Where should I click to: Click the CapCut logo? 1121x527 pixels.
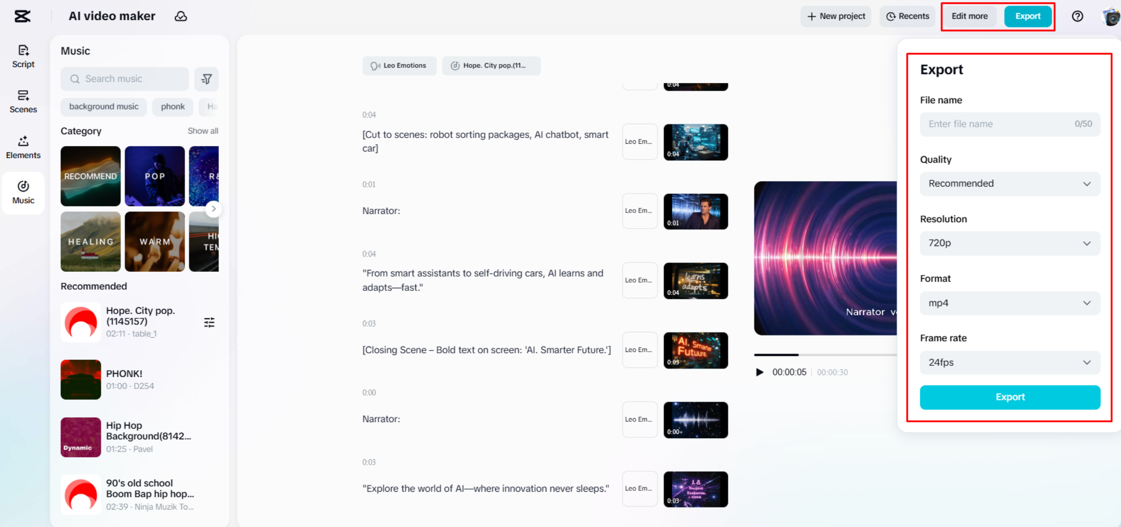pos(23,16)
